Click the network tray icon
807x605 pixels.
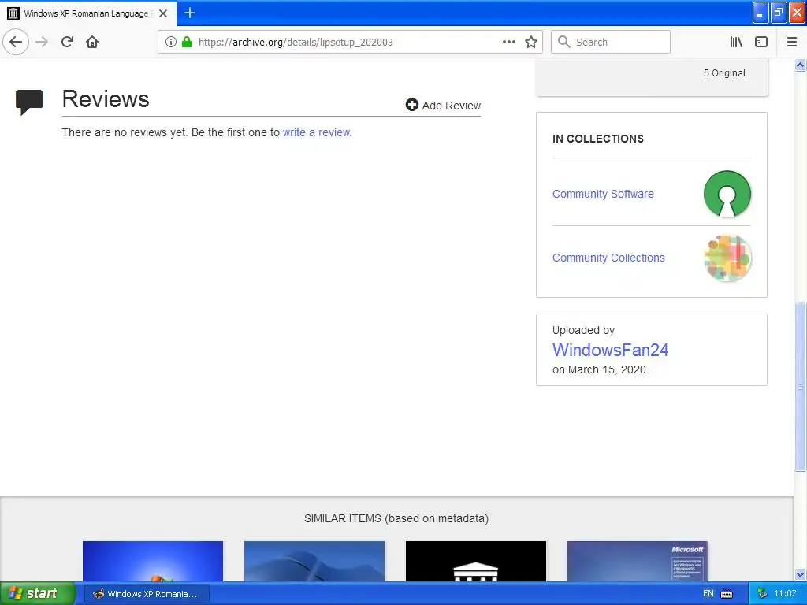762,594
